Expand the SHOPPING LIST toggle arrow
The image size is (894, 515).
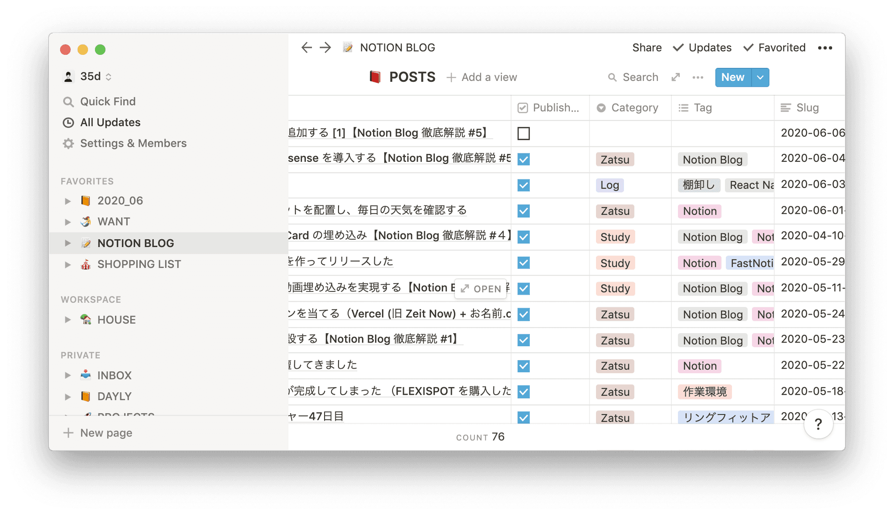point(68,264)
